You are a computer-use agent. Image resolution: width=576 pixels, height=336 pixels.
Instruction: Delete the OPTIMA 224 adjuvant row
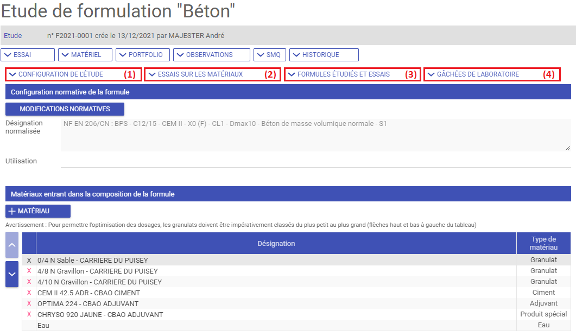pyautogui.click(x=29, y=303)
